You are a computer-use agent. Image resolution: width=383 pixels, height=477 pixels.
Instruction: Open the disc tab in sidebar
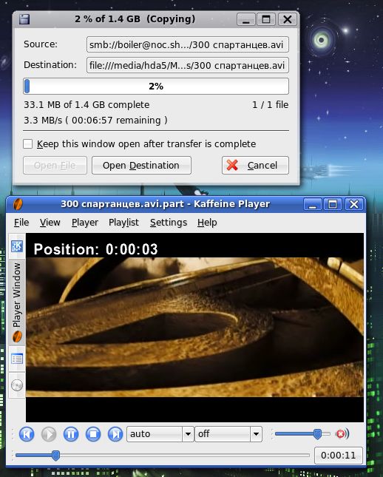tap(17, 385)
